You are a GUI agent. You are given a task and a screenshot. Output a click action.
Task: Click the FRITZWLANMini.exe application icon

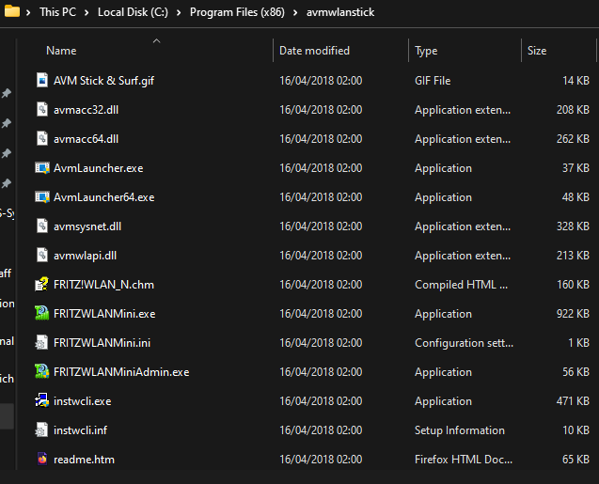42,313
